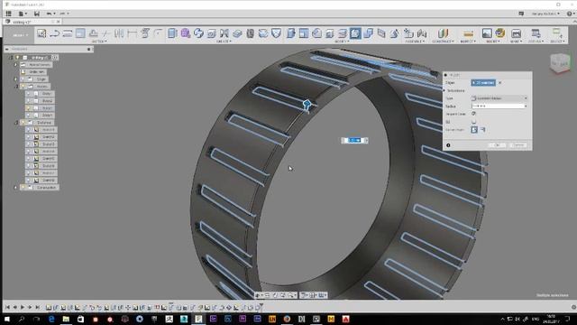Undo the last action

[50, 14]
